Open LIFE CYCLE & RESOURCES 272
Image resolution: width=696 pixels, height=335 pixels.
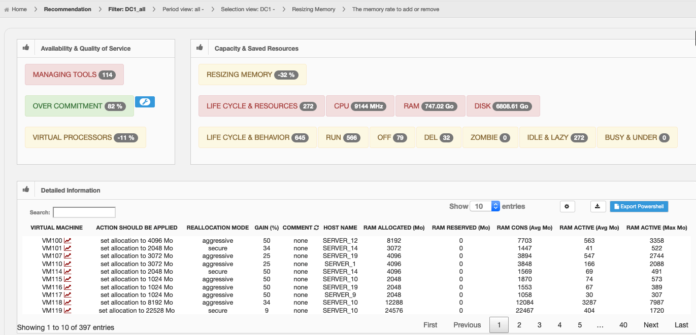click(x=261, y=106)
